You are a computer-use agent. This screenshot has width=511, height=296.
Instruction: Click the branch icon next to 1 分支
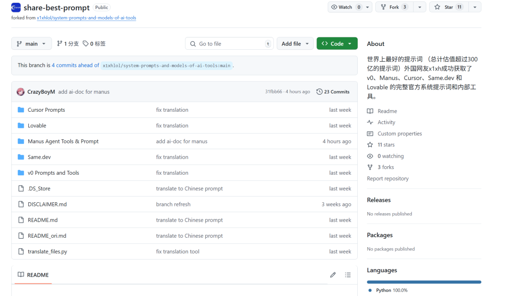(x=59, y=44)
